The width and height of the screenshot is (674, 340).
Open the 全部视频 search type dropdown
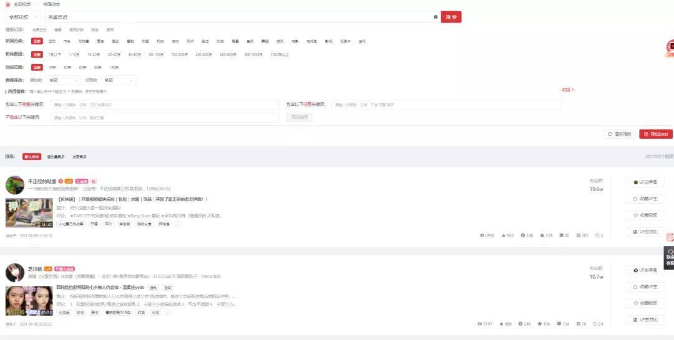coord(23,17)
